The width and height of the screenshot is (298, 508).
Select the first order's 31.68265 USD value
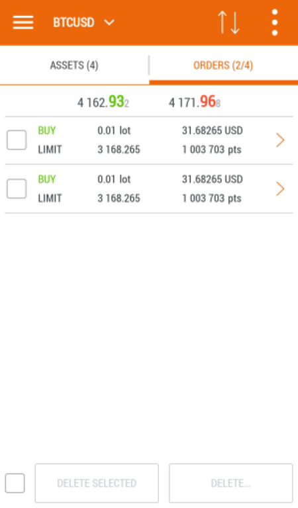coord(212,130)
